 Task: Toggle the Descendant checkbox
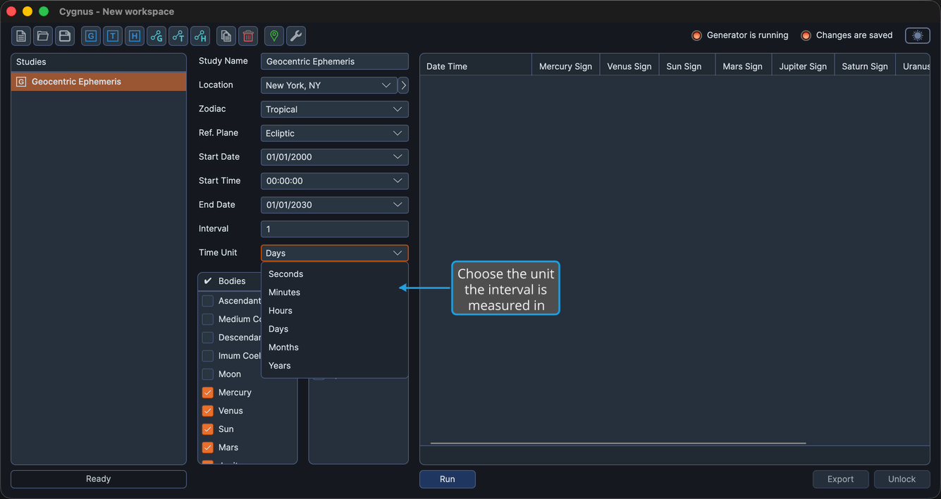tap(208, 338)
